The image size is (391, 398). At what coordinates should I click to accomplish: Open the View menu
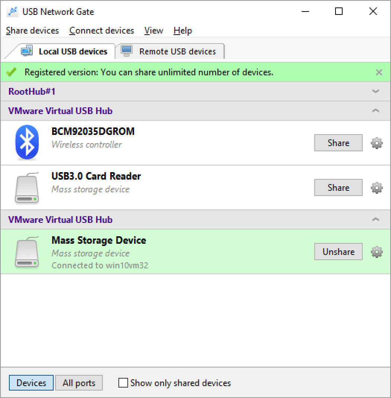[x=153, y=31]
